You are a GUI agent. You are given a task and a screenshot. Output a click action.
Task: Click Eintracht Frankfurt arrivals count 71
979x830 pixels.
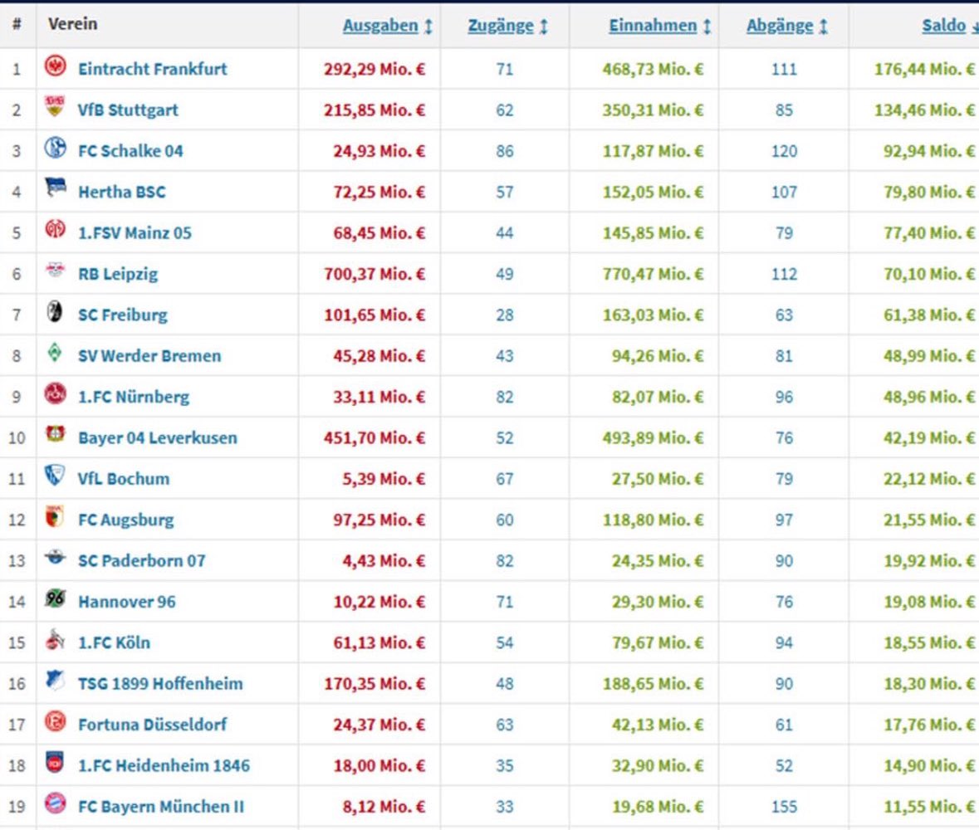point(505,69)
